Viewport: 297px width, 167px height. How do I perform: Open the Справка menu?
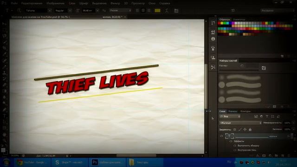pyautogui.click(x=164, y=3)
